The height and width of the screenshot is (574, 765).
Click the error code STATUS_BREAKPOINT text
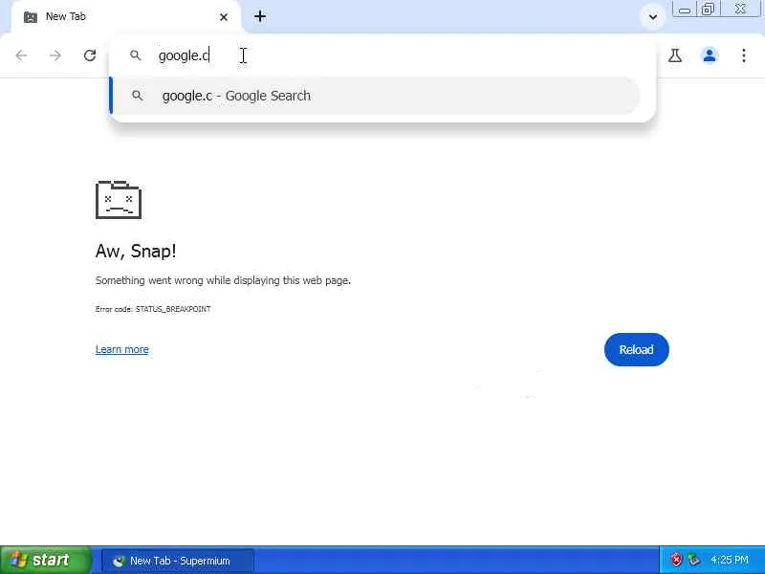coord(153,309)
